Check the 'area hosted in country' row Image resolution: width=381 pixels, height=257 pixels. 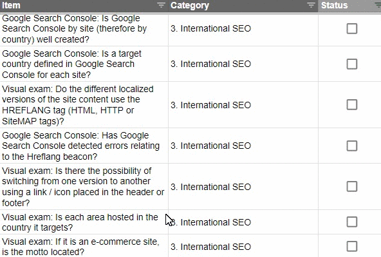351,222
